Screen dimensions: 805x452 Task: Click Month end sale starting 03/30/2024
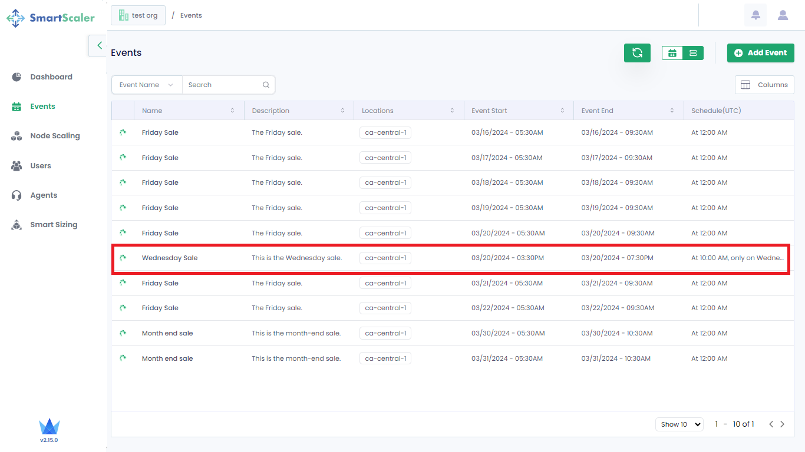(167, 333)
